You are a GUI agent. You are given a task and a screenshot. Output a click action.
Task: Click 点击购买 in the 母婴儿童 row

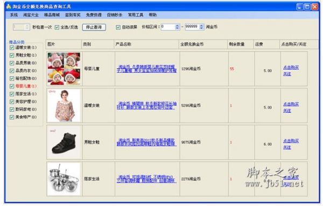click(x=291, y=67)
